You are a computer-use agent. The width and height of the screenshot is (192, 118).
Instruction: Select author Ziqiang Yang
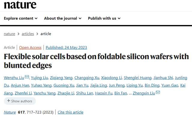pyautogui.click(x=61, y=78)
